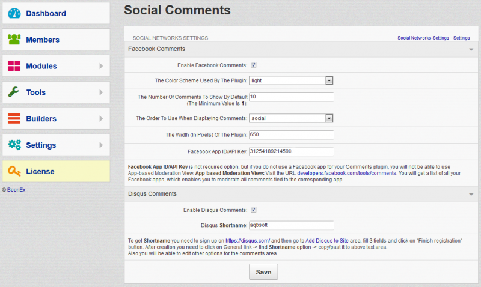This screenshot has width=481, height=287.
Task: Click the Disqus Comments section header text
Action: [152, 194]
